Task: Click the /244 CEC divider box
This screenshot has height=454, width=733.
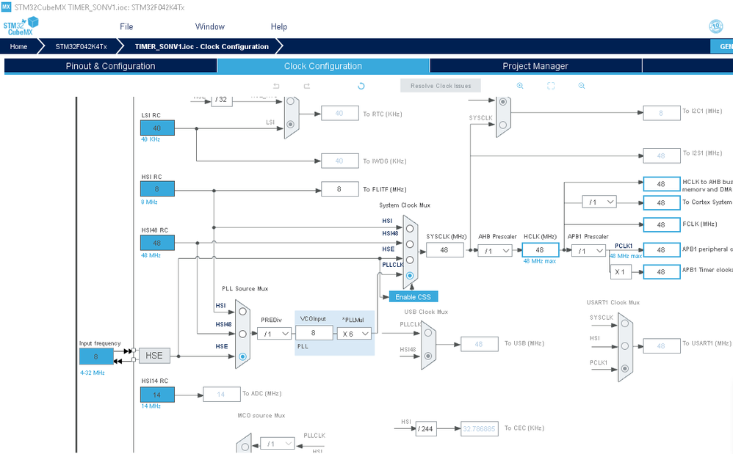Action: [426, 429]
